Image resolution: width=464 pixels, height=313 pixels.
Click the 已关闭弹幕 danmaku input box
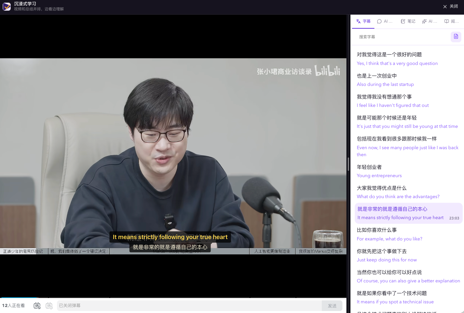click(x=189, y=306)
